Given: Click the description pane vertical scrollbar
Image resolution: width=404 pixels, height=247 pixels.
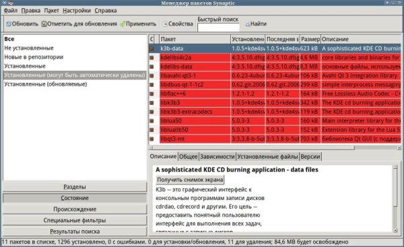Looking at the screenshot, I should [x=395, y=188].
